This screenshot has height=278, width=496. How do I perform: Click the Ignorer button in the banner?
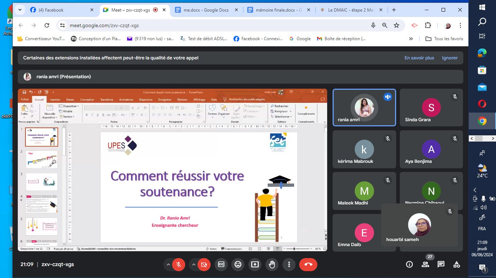450,58
